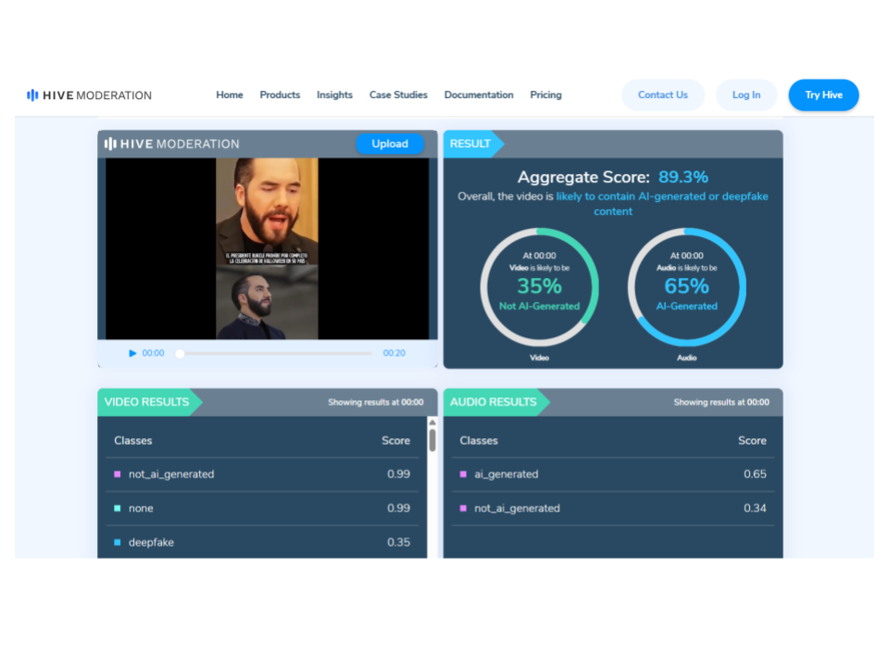View the Pricing page

[x=545, y=95]
